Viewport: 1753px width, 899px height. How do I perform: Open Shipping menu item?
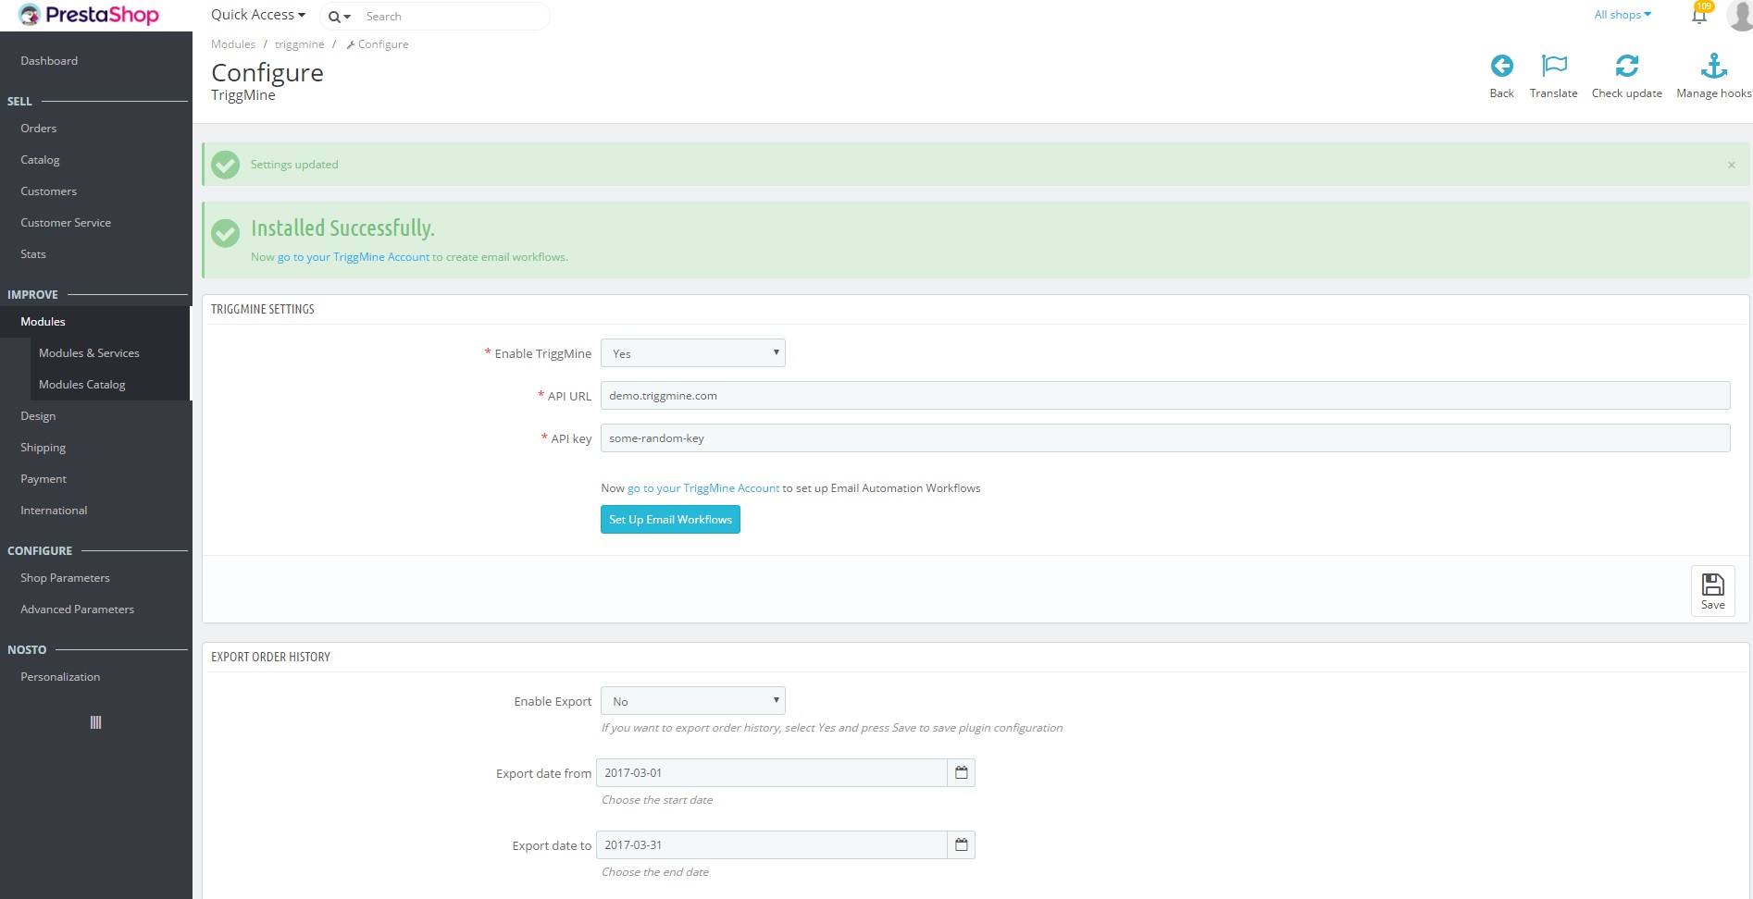coord(44,448)
